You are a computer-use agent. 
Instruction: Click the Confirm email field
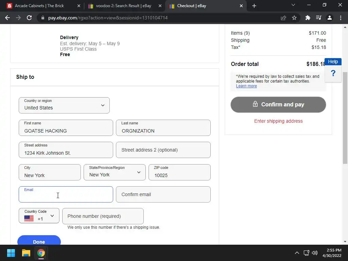(163, 194)
